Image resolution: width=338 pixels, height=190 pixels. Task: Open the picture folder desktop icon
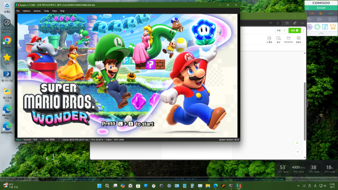(x=7, y=95)
